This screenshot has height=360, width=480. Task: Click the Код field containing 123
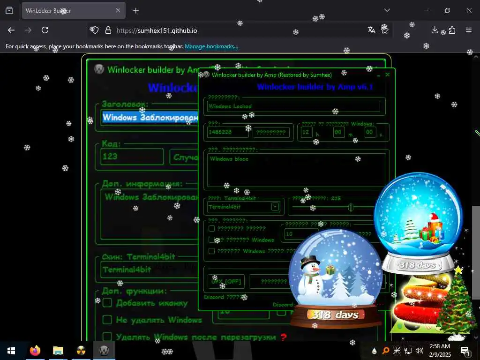tap(132, 157)
